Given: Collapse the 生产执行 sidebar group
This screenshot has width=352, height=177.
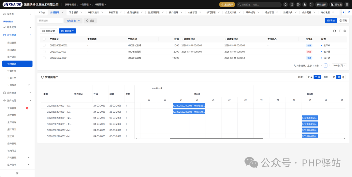Looking at the screenshot, I should coord(30,100).
